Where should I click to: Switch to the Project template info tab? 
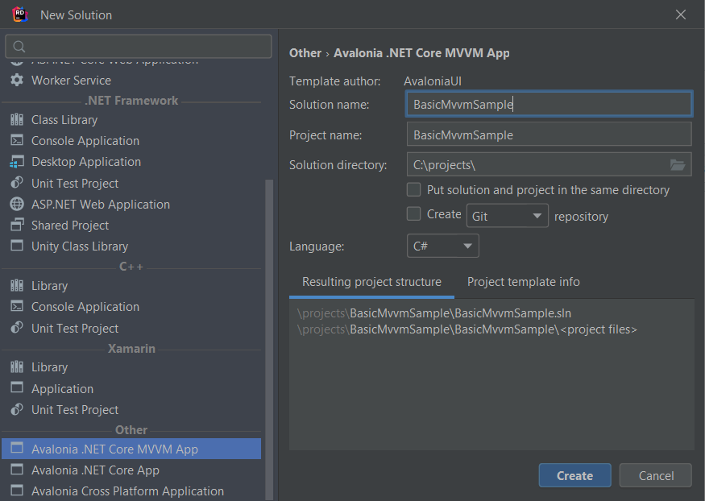click(x=523, y=282)
